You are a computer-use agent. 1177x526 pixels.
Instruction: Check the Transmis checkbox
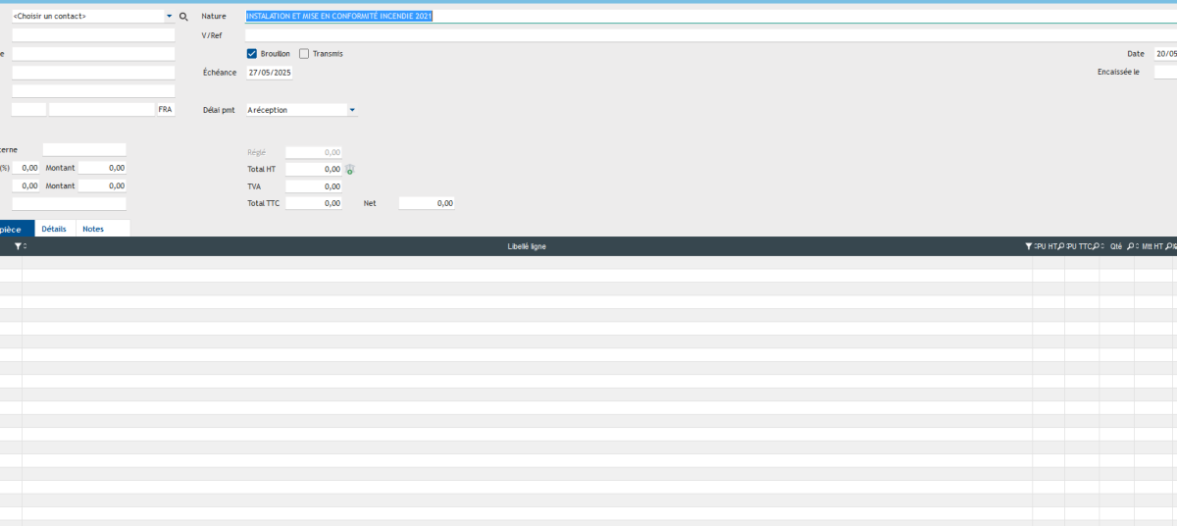pos(304,54)
